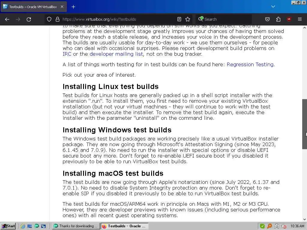Screen dimensions: 307x230
Task: Click the text 'Pick out your area of interest.'
Action: coord(99,75)
